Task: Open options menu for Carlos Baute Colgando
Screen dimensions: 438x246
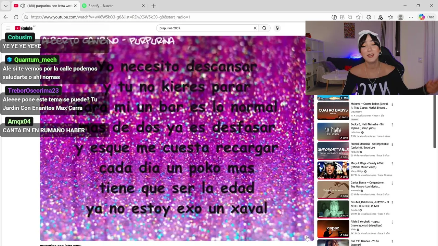Action: [392, 183]
